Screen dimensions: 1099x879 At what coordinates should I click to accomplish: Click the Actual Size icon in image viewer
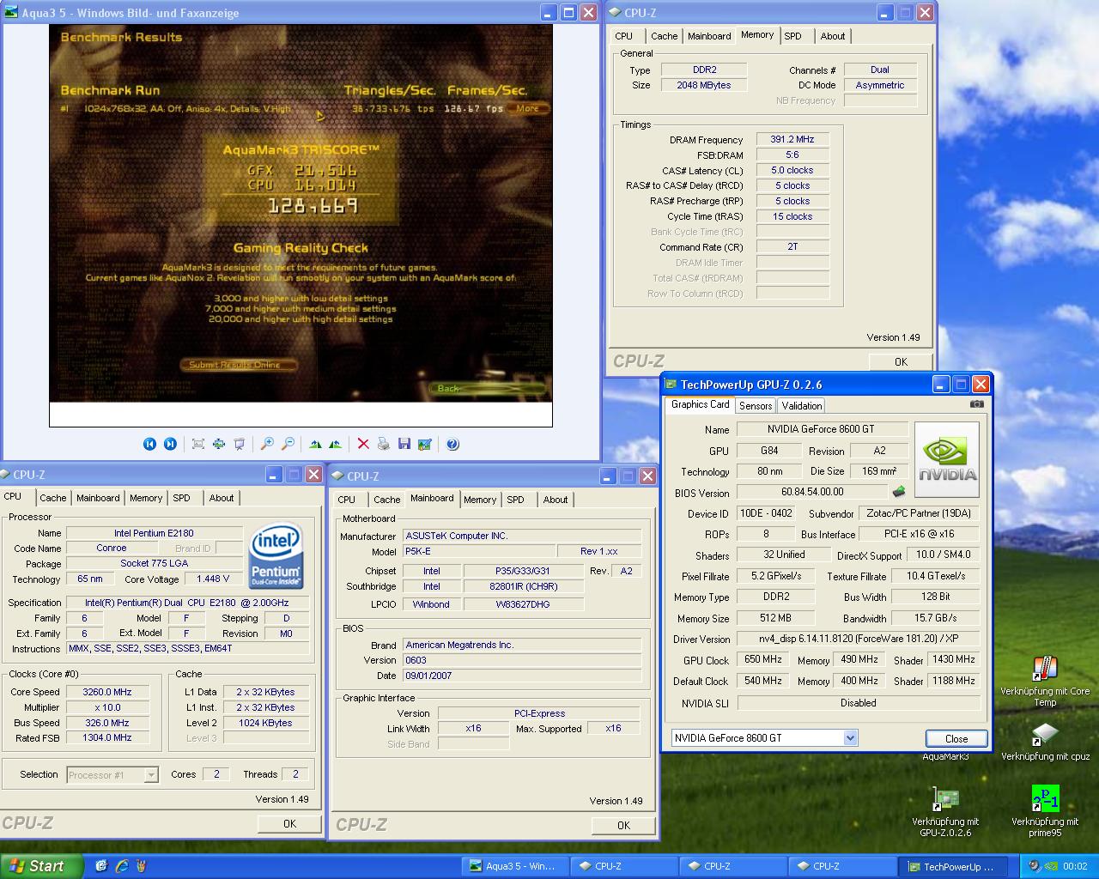tap(219, 444)
